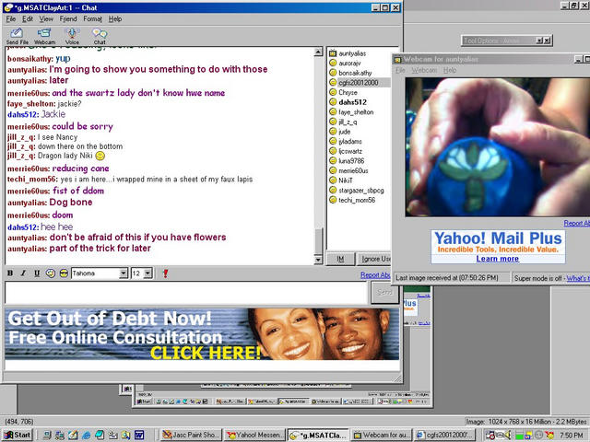Select cgfs20012000 in the user list
This screenshot has width=590, height=442.
[359, 83]
